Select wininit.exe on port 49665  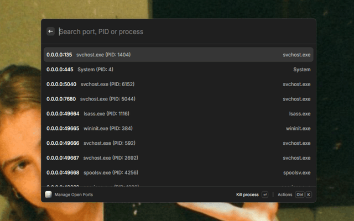click(x=178, y=128)
